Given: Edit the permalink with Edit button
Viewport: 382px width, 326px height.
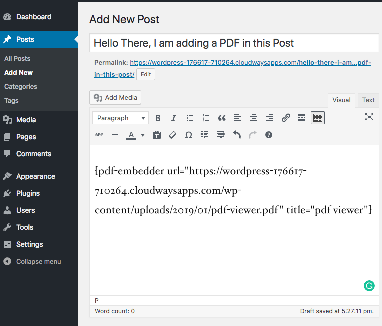Looking at the screenshot, I should tap(146, 74).
